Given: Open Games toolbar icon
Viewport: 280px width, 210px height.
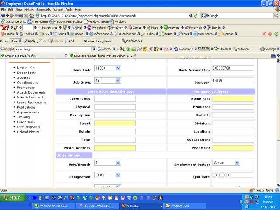Looking at the screenshot, I should (x=135, y=28).
